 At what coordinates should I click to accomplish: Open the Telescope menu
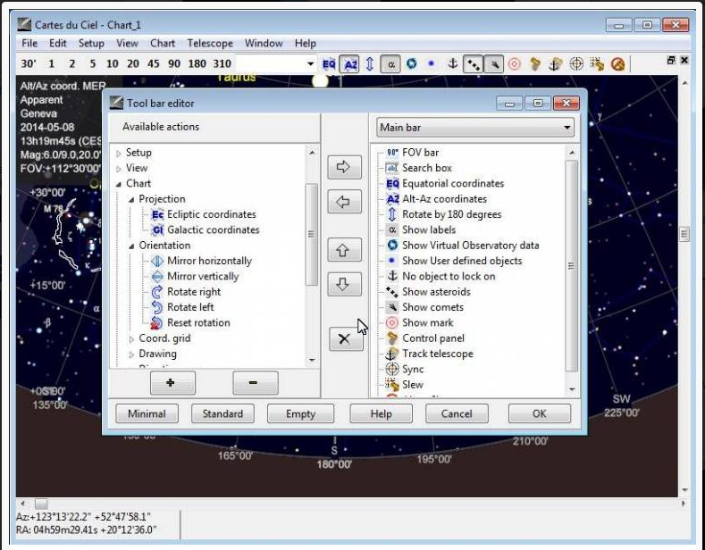[210, 43]
